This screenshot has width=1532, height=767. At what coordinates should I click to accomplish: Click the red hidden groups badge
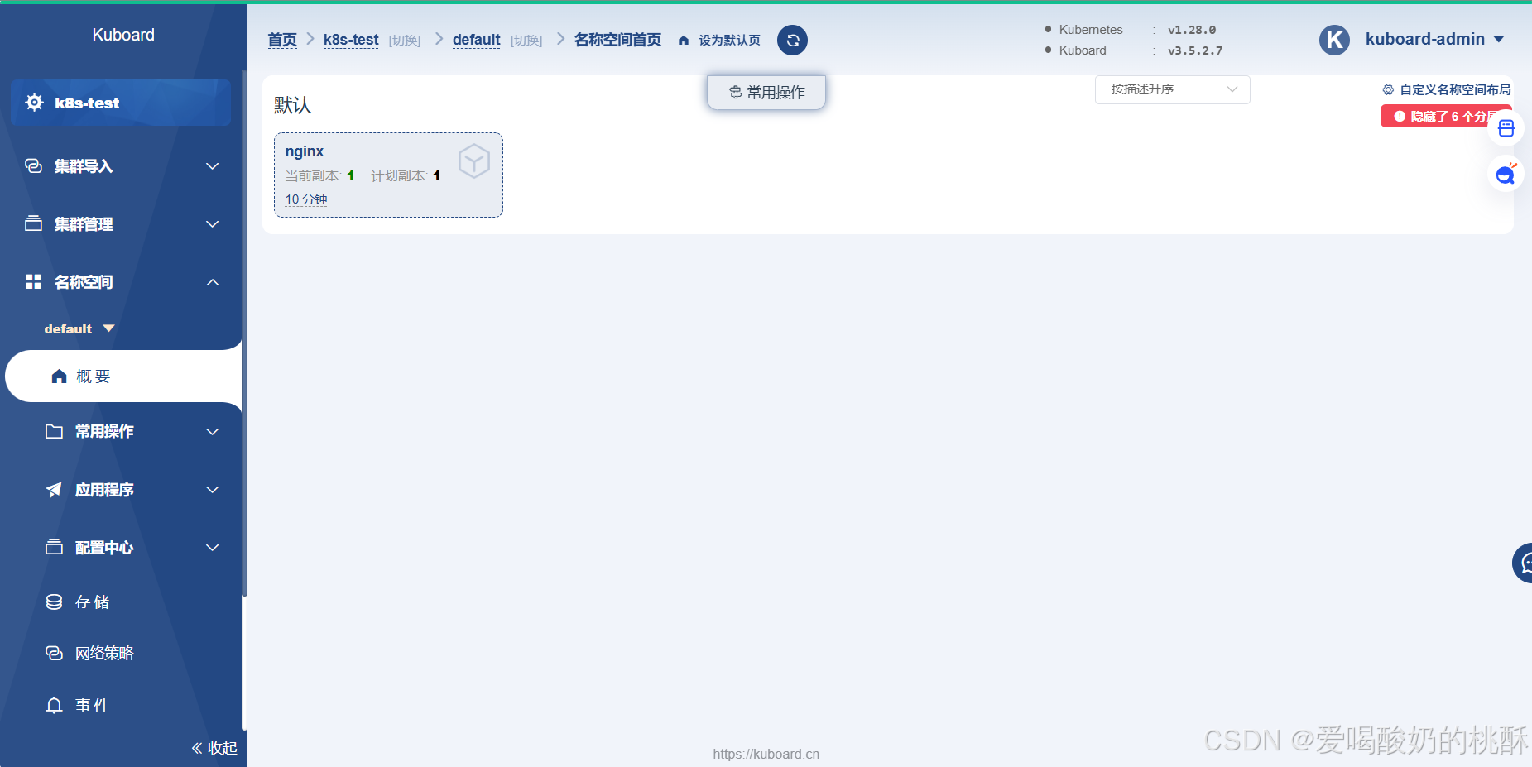1446,116
